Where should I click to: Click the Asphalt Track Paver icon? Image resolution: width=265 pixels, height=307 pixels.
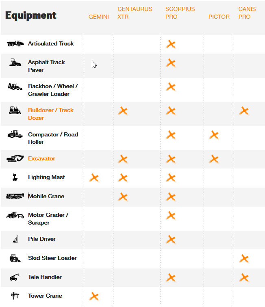tap(15, 63)
